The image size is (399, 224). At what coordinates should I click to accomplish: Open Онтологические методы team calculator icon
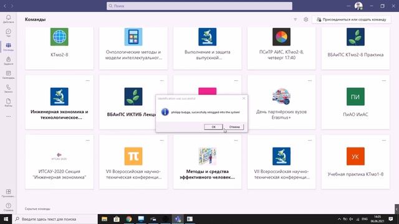[133, 37]
